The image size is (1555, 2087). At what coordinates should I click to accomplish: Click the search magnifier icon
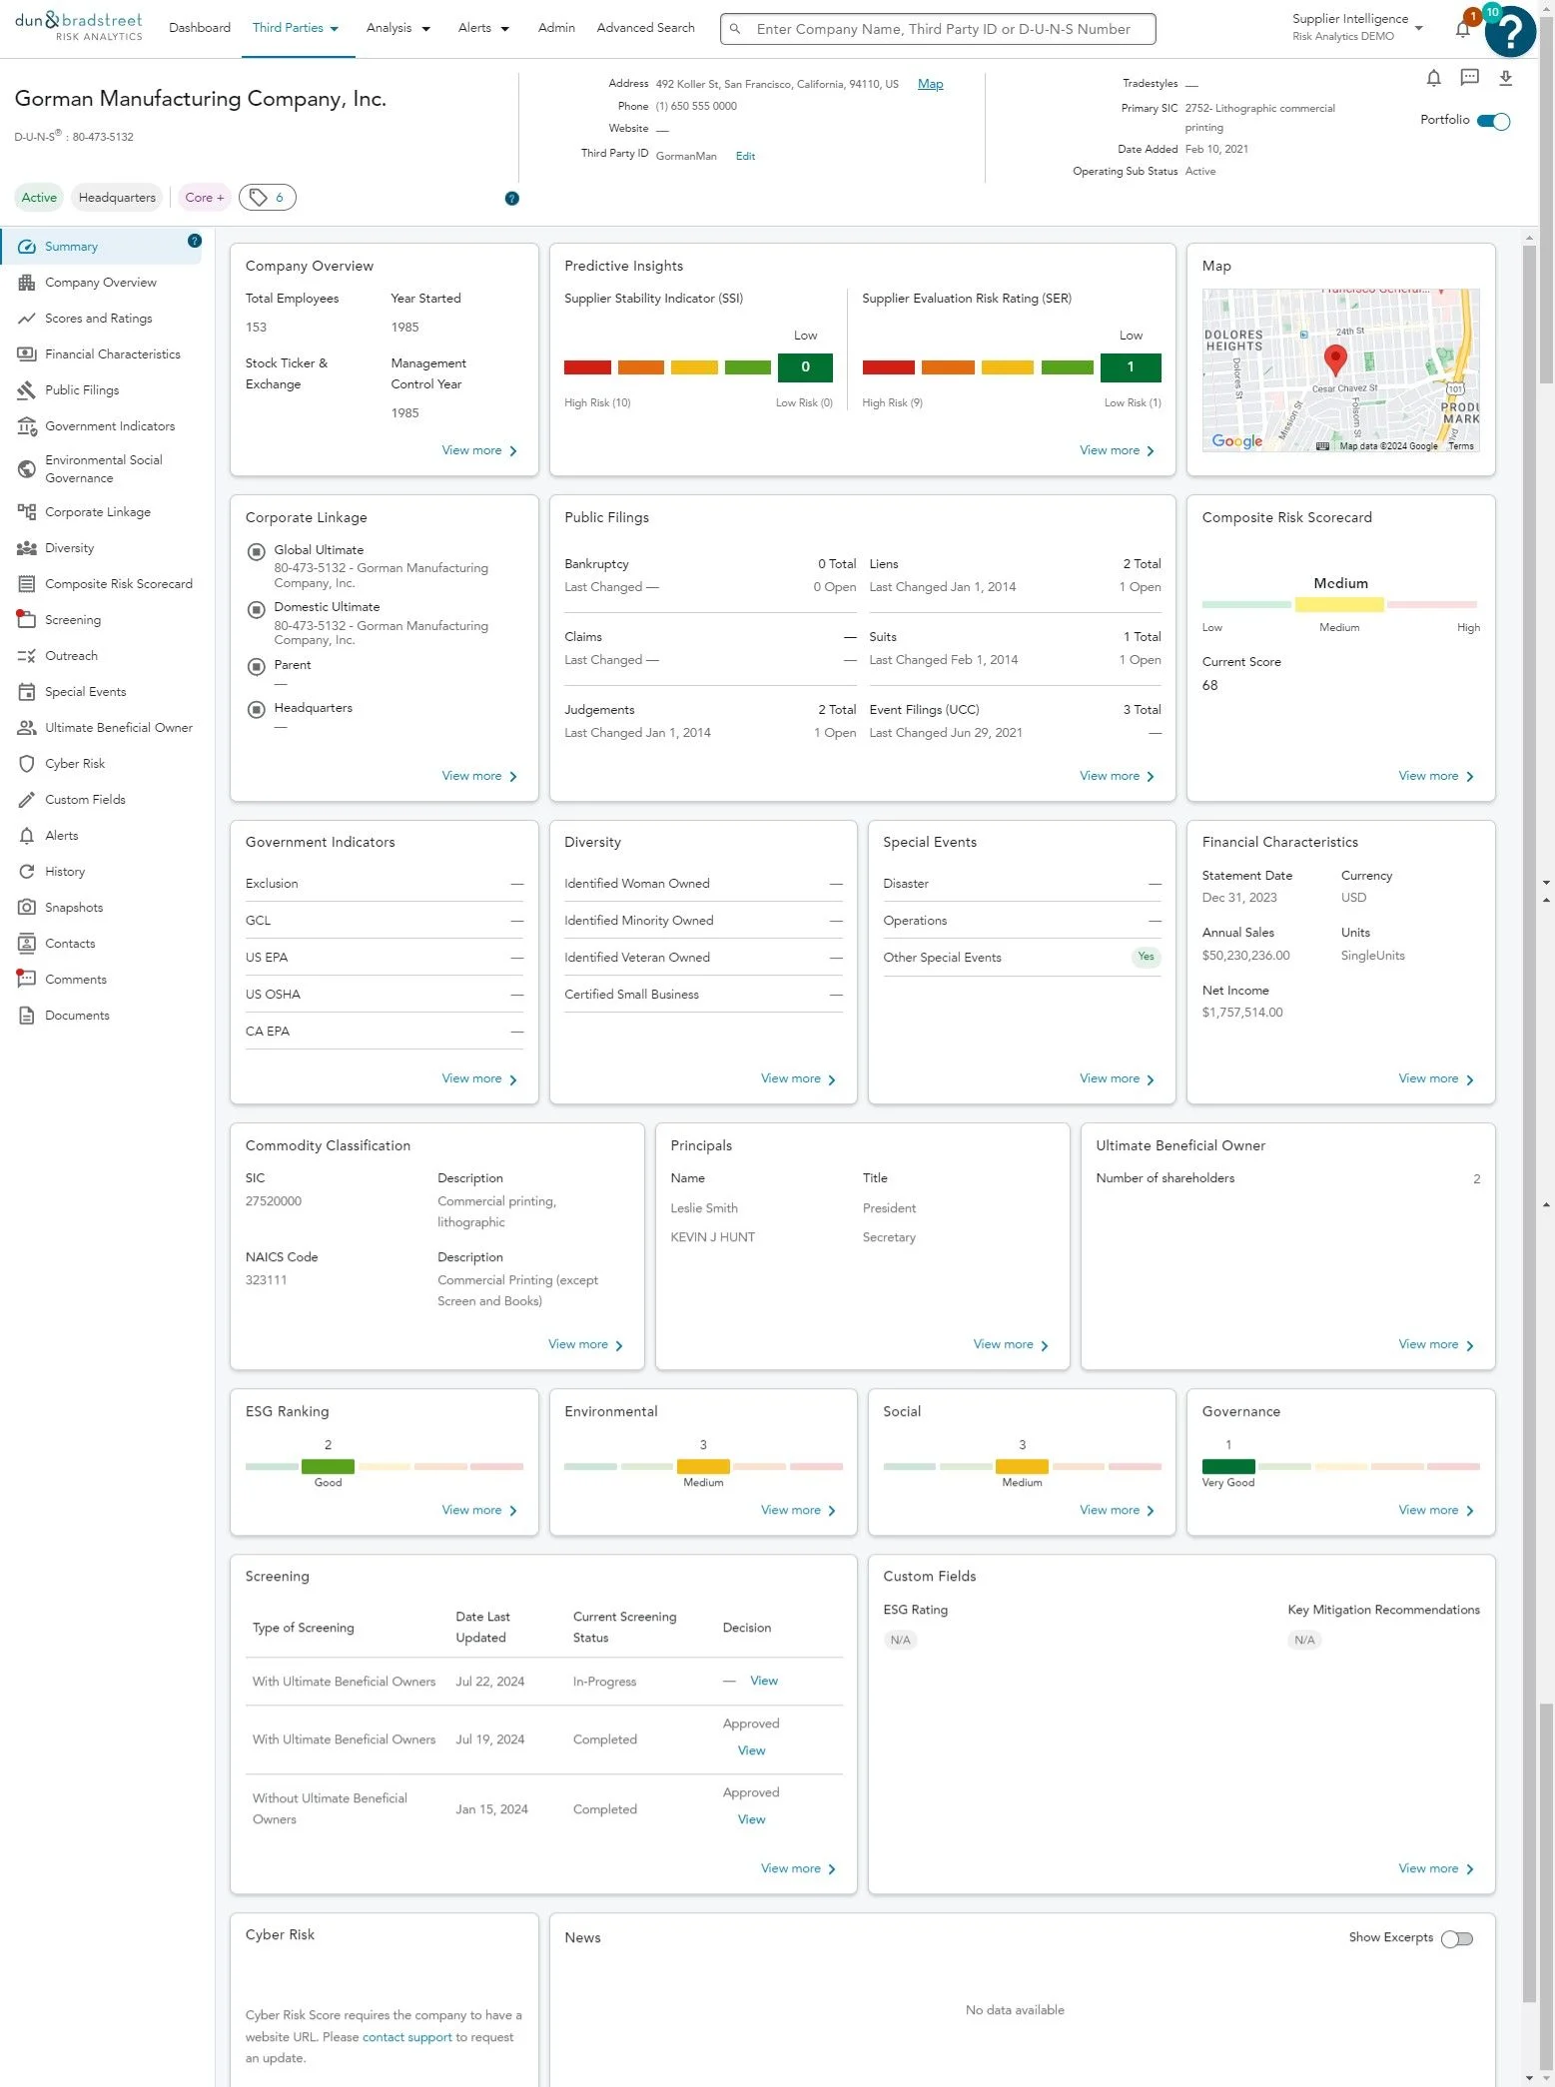pyautogui.click(x=735, y=29)
